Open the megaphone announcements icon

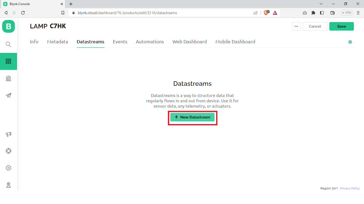click(9, 134)
